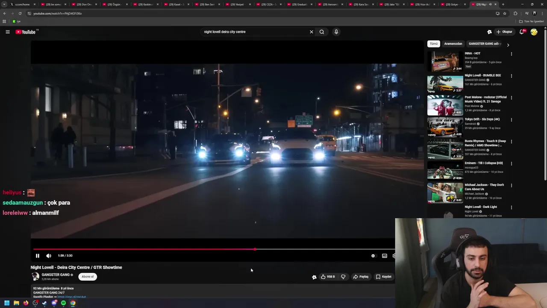Screen dimensions: 547x308
Task: Open options for Eminem - Till I Collapse
Action: pyautogui.click(x=512, y=163)
